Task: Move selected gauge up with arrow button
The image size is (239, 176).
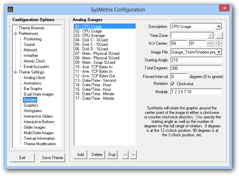Action: 125,155
